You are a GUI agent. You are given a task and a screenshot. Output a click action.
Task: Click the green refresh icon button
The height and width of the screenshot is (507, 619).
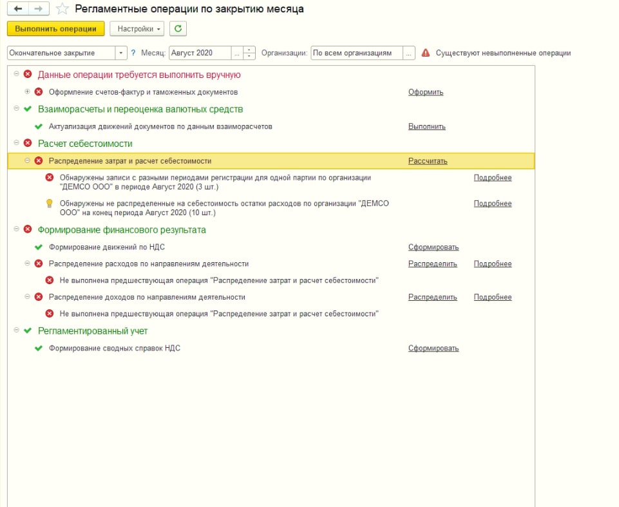coord(178,29)
